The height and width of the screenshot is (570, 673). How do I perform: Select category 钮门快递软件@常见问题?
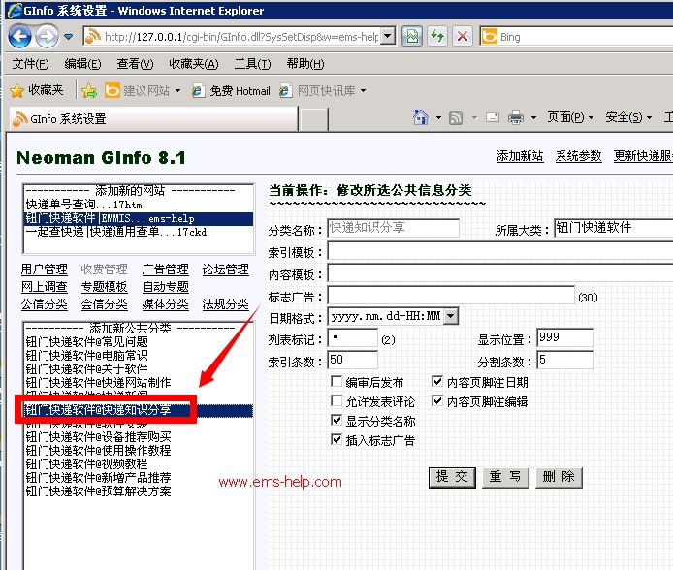[x=139, y=342]
